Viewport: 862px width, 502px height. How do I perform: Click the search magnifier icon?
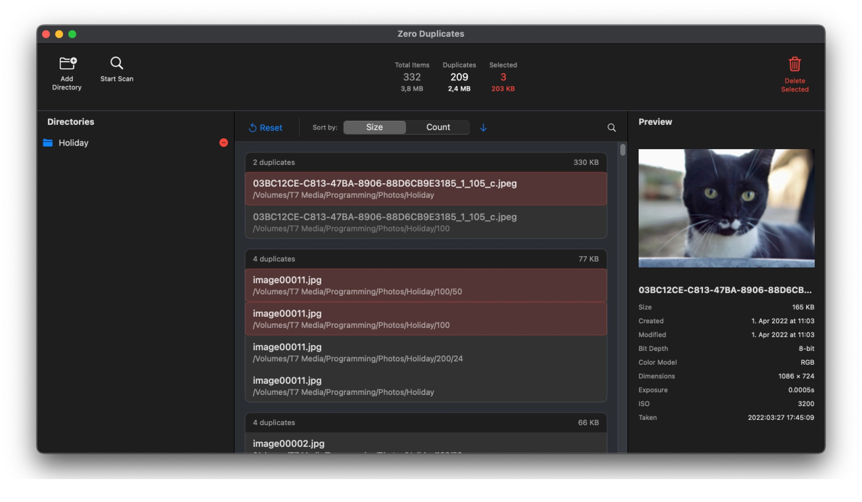pos(612,127)
